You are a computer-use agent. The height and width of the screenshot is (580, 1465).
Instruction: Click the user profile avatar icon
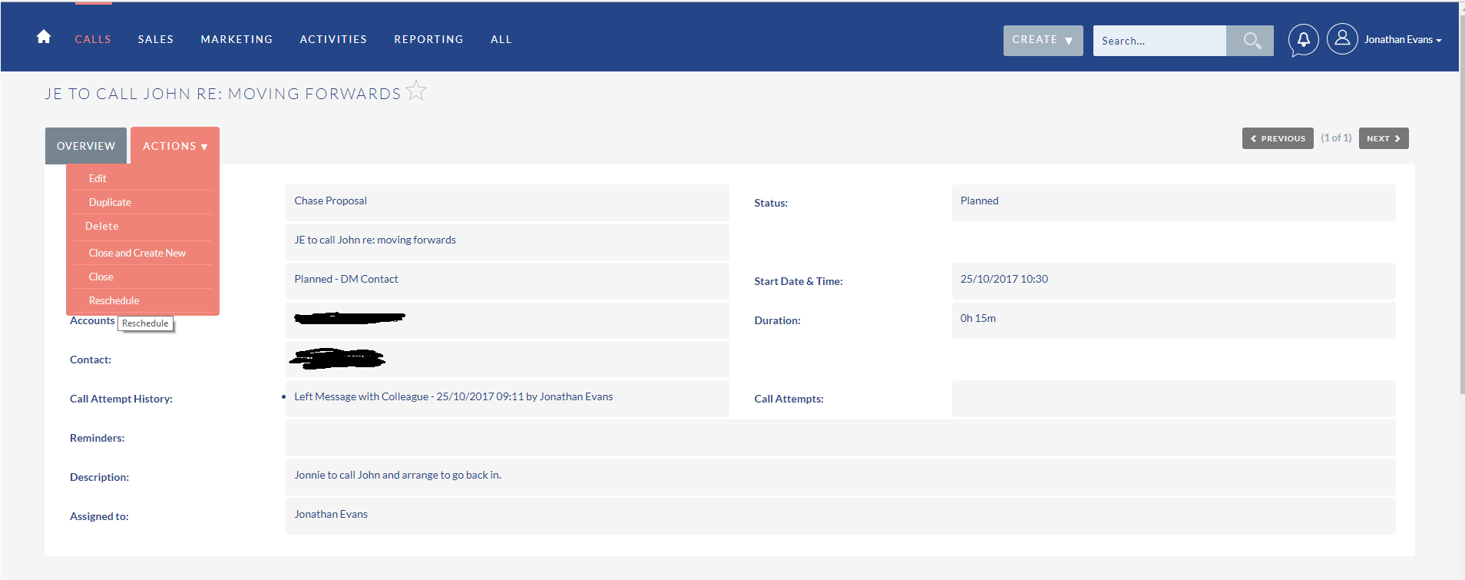point(1342,39)
